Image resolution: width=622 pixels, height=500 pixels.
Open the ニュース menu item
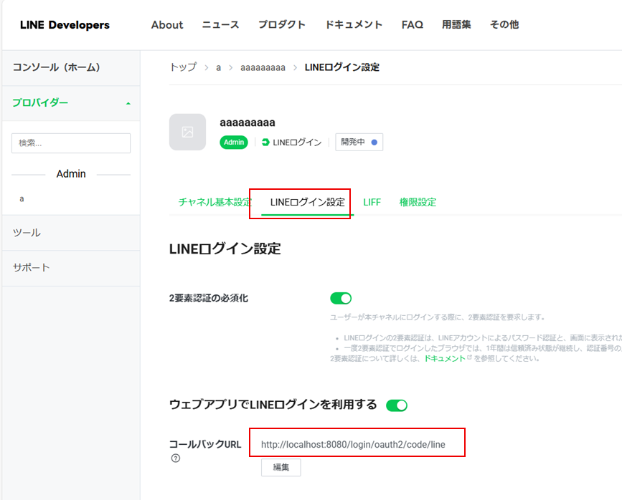pos(220,25)
